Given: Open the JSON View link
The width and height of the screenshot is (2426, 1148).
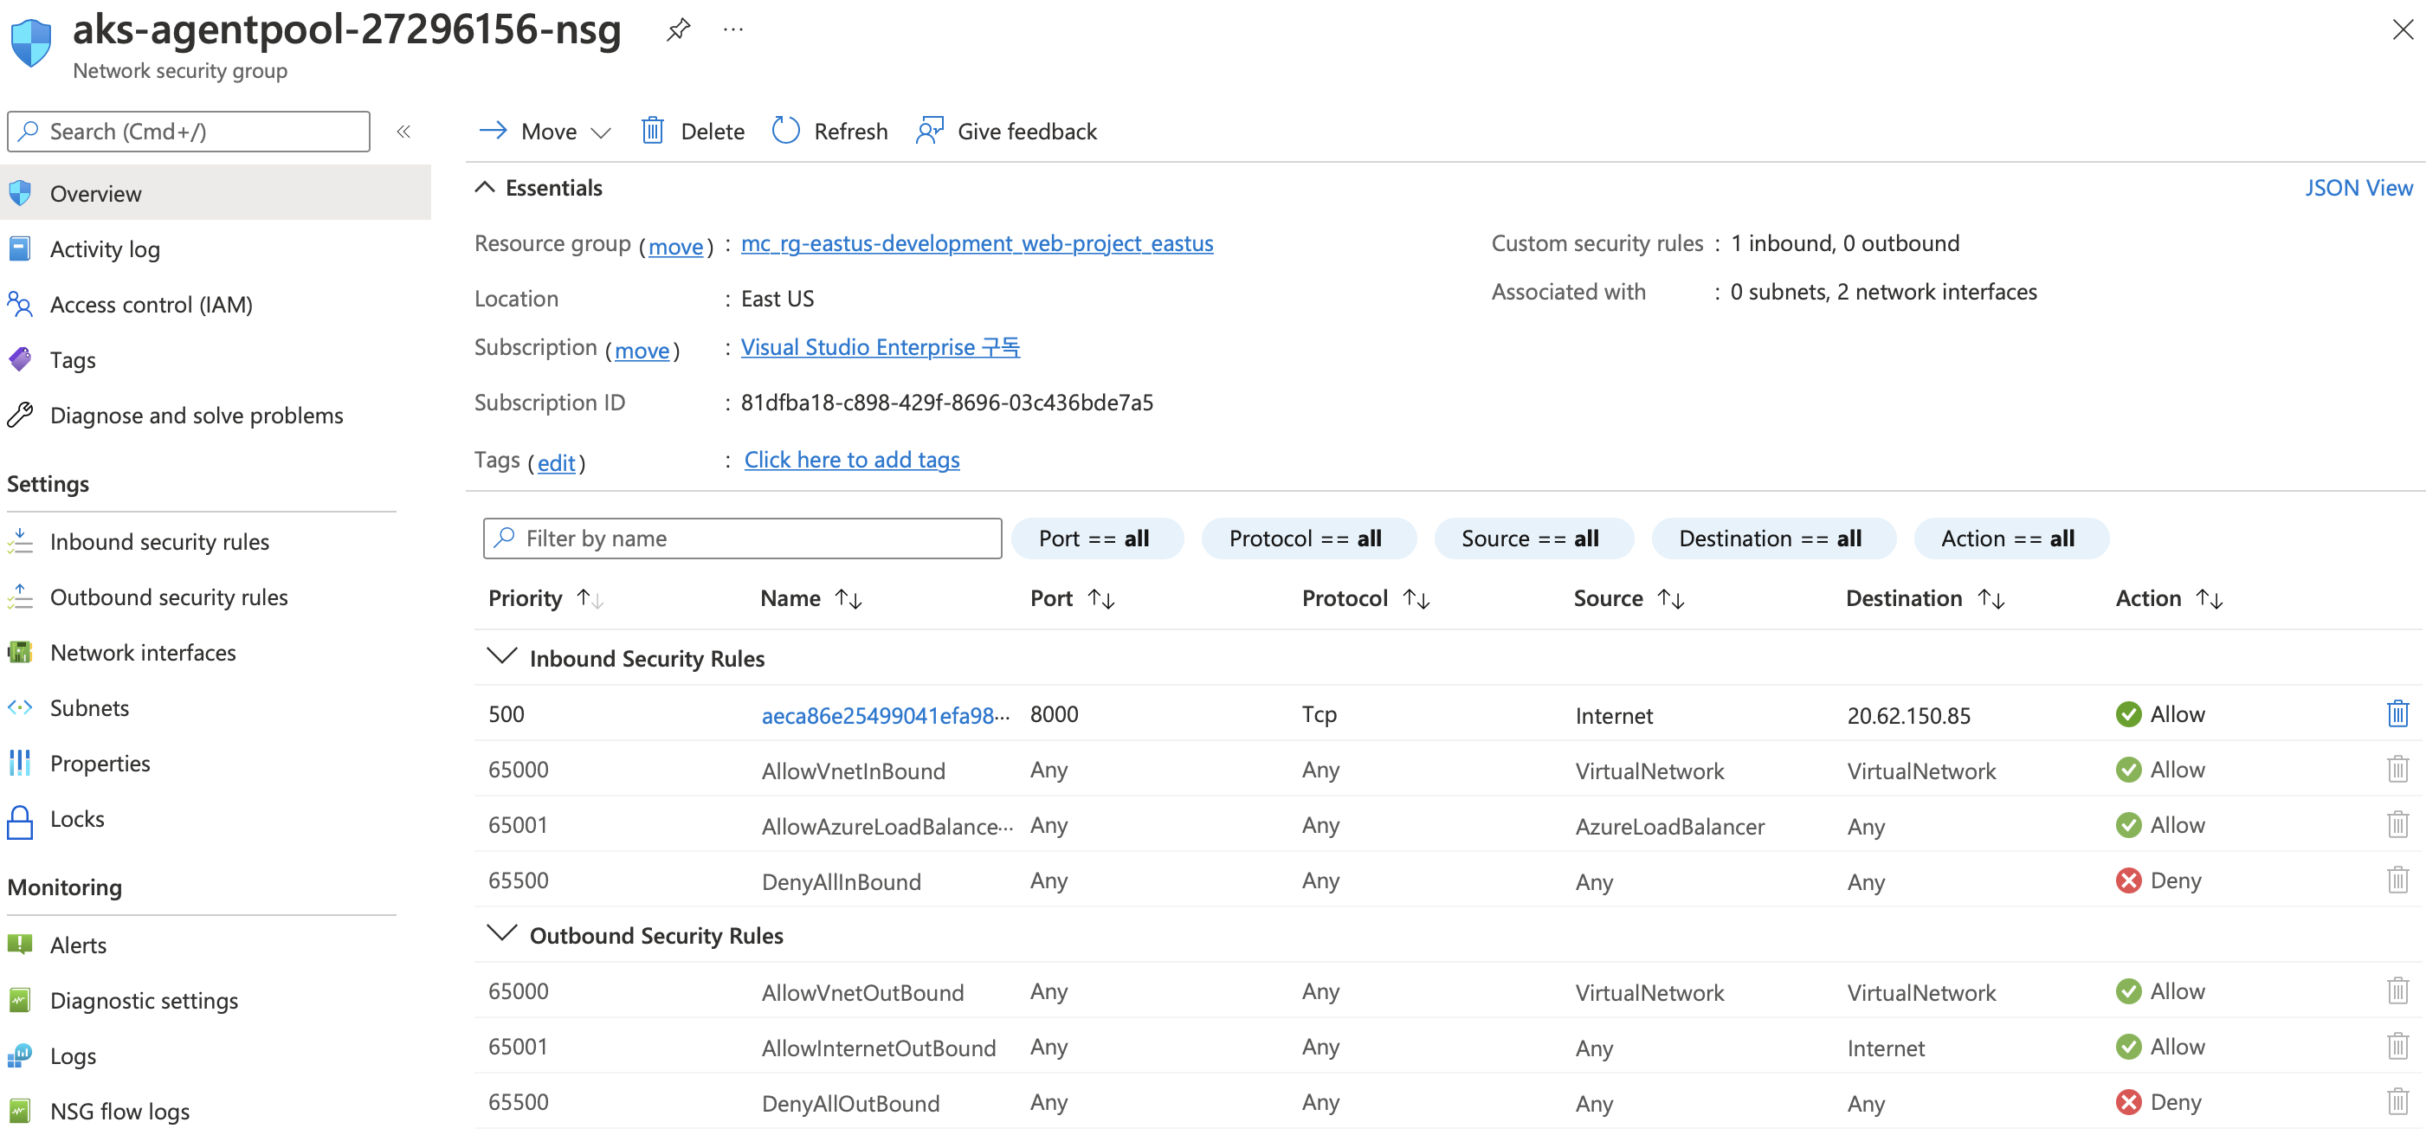Looking at the screenshot, I should (x=2358, y=187).
